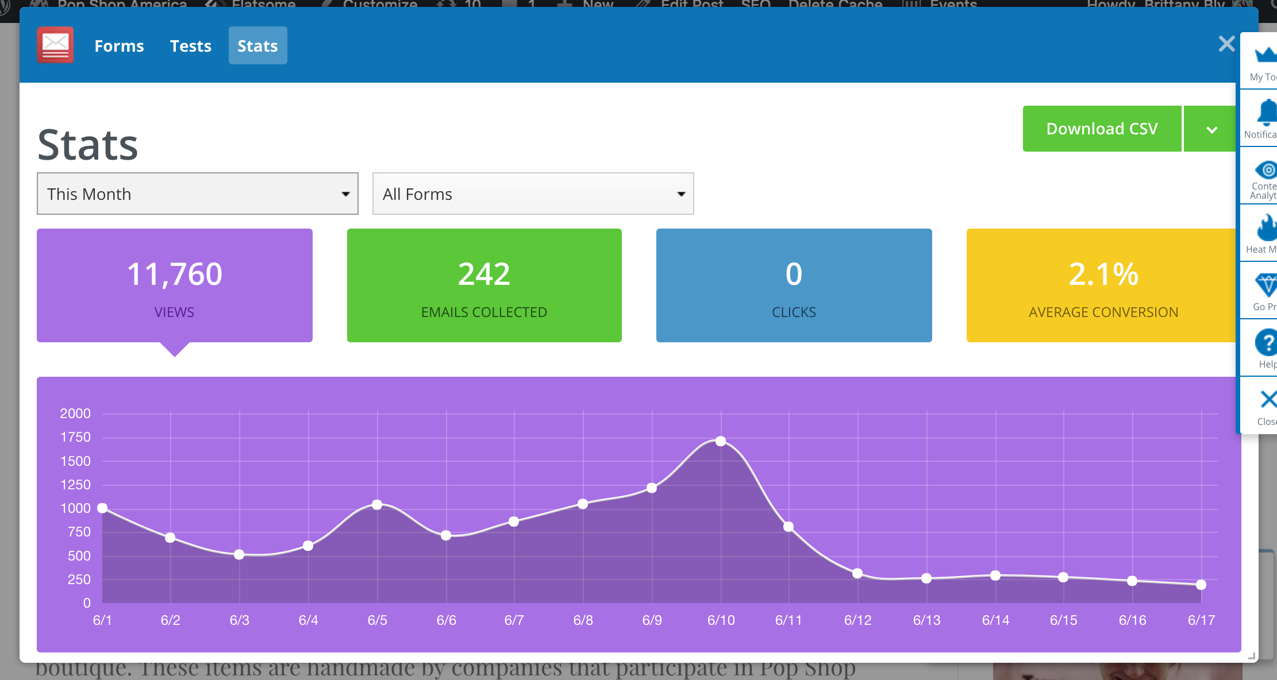Expand the All Forms selector dropdown
This screenshot has width=1277, height=680.
[532, 193]
